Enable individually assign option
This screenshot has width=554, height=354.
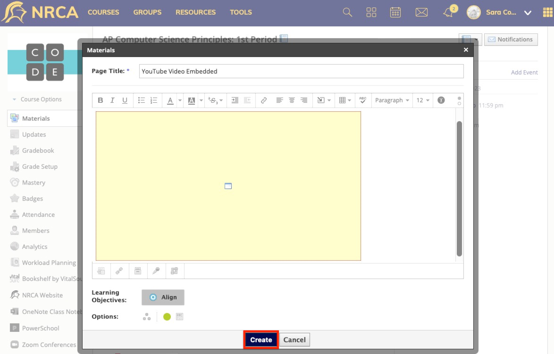pyautogui.click(x=147, y=316)
